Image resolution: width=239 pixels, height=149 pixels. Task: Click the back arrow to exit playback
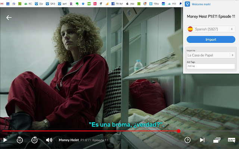point(9,18)
